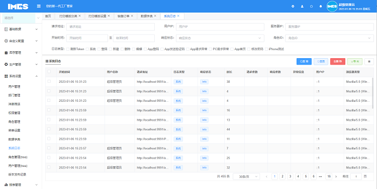
Task: Open the 响应状态 dropdown
Action: [x=220, y=38]
